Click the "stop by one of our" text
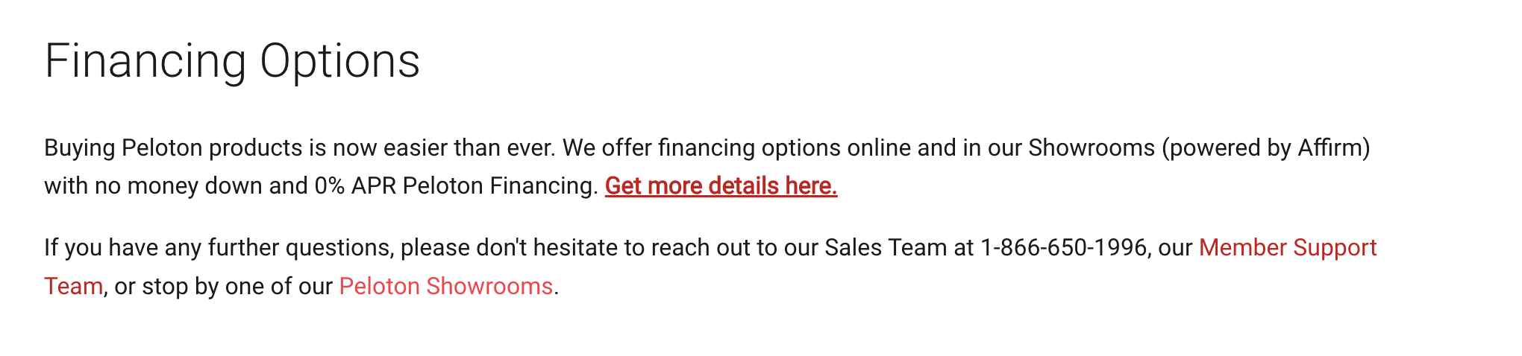 (237, 286)
